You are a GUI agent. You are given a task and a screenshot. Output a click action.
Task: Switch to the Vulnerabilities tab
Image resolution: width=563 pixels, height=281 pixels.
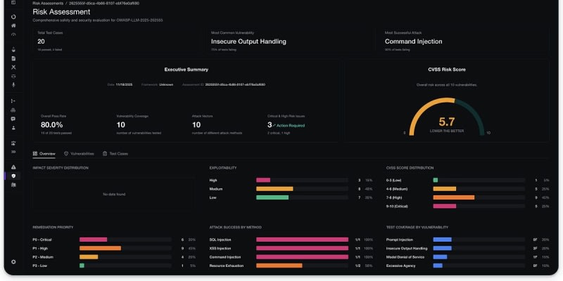[79, 153]
